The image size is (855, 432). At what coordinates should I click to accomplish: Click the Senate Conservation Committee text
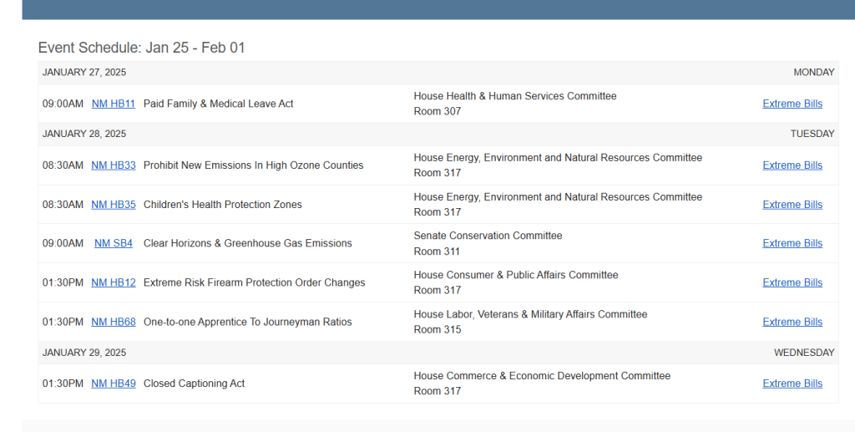click(488, 236)
